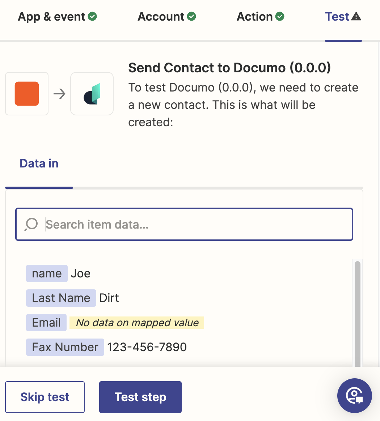The width and height of the screenshot is (380, 421).
Task: Open the help chat bubble icon
Action: (x=354, y=395)
